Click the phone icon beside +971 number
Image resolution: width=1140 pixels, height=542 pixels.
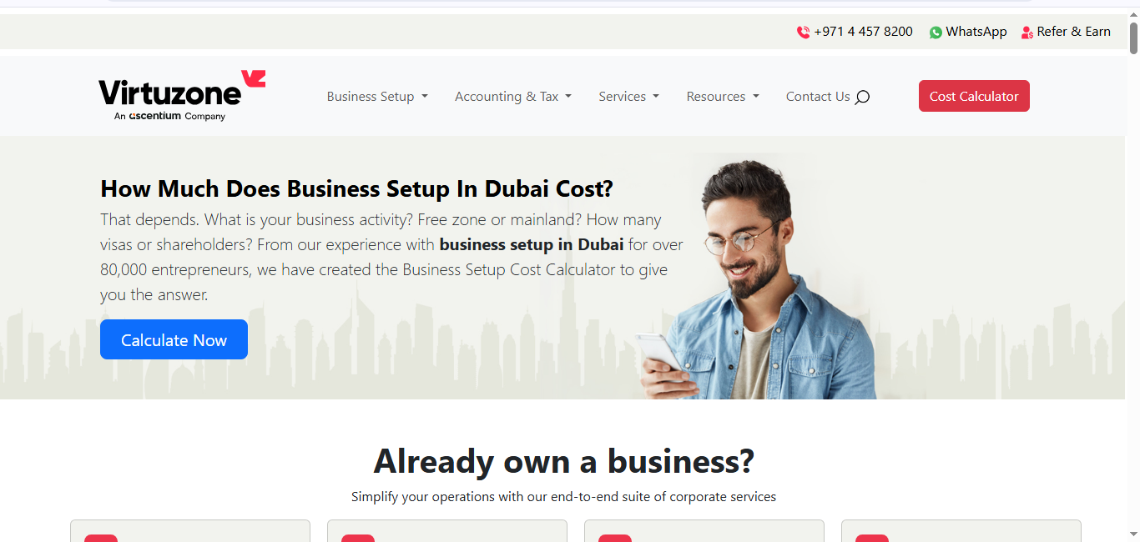click(x=803, y=32)
